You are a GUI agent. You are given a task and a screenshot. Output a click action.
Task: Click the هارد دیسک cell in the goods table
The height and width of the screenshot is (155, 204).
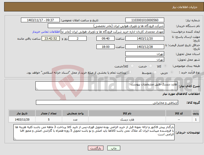pos(127,119)
